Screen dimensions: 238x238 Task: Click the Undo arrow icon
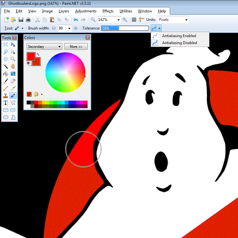(76, 20)
